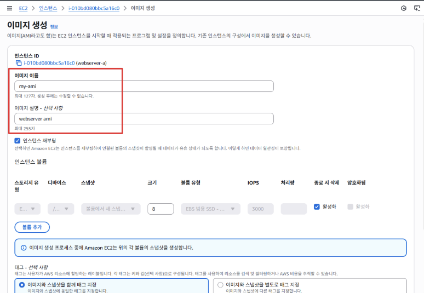This screenshot has height=293, width=424.
Task: Click the IOPS field showing 3000
Action: (x=260, y=209)
